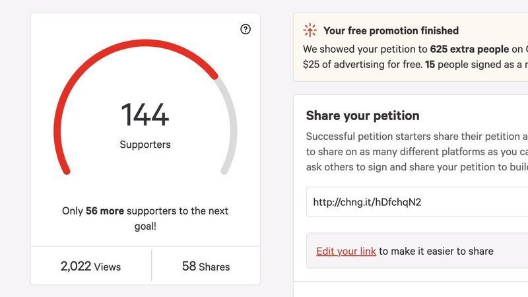Click the 144 supporter count number
This screenshot has height=297, width=528.
pyautogui.click(x=145, y=115)
